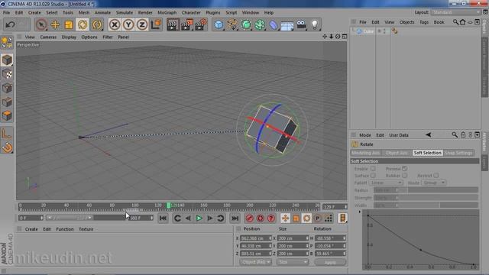Enable the checkered Texture mode icon
The image size is (489, 275).
point(7,74)
